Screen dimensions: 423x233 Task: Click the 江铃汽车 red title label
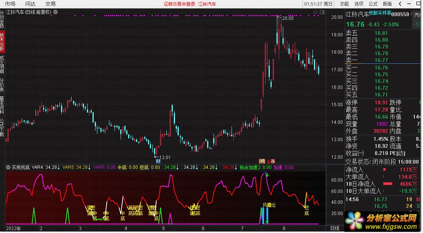coord(207,4)
